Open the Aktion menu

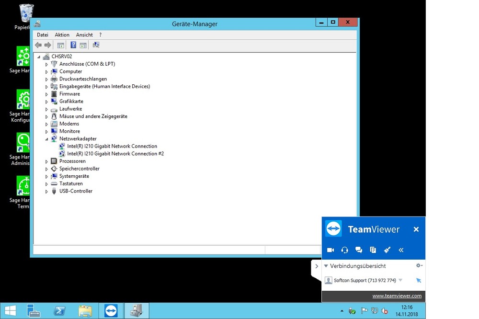pos(62,35)
